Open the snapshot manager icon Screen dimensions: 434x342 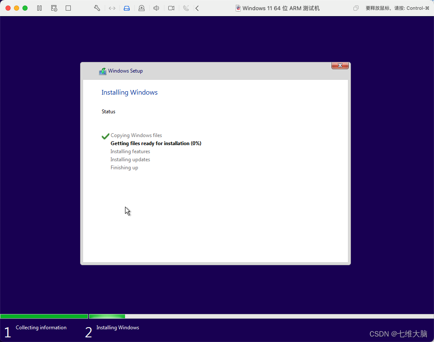point(54,8)
